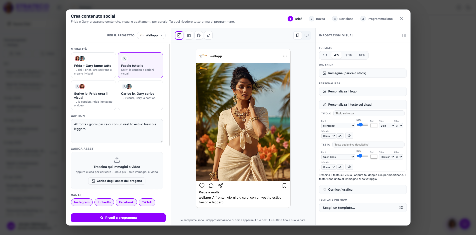This screenshot has width=476, height=235.
Task: Choose 'Frida + Gary fanno tutto' mode
Action: pyautogui.click(x=93, y=65)
